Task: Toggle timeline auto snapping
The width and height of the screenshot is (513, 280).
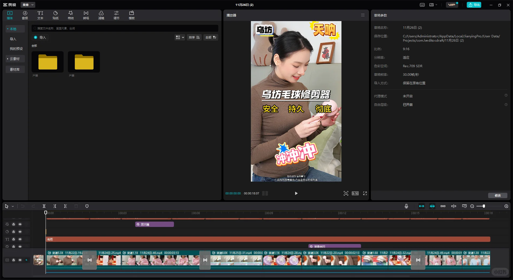Action: (432, 206)
